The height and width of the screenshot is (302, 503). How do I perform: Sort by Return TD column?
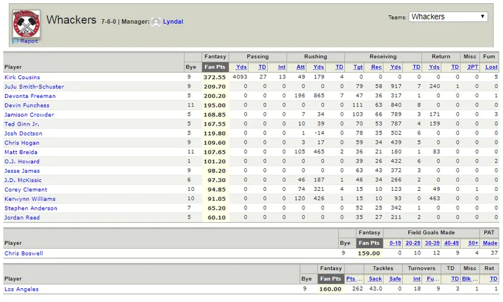coord(455,67)
